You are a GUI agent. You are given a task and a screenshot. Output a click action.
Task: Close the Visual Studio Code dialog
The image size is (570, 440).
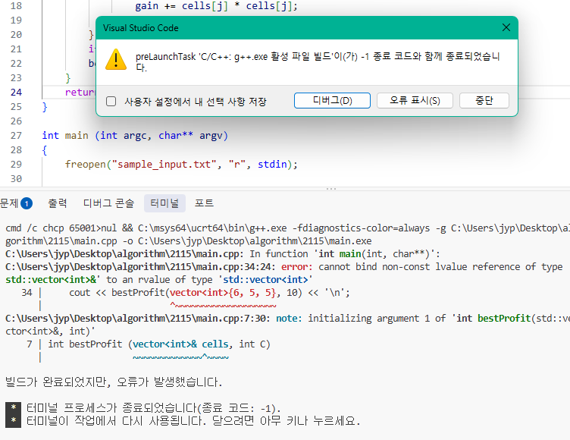[506, 27]
